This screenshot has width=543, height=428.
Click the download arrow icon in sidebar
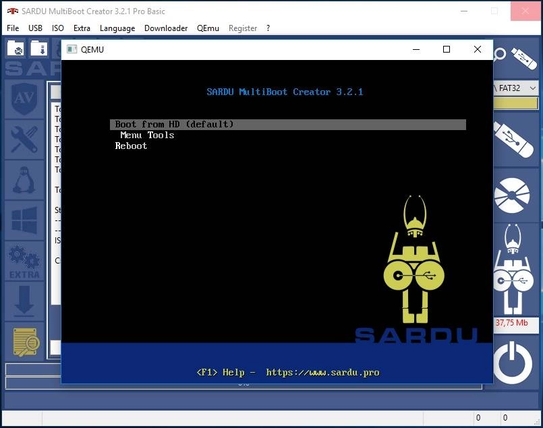(x=24, y=301)
